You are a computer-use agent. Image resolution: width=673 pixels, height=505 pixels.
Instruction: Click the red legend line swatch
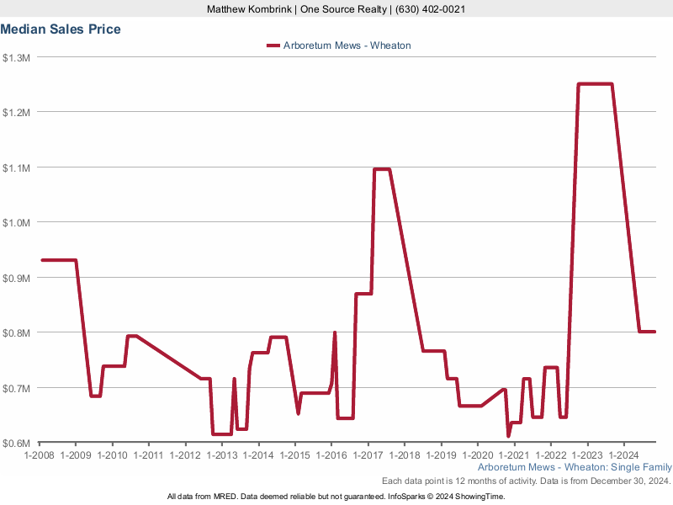coord(272,45)
